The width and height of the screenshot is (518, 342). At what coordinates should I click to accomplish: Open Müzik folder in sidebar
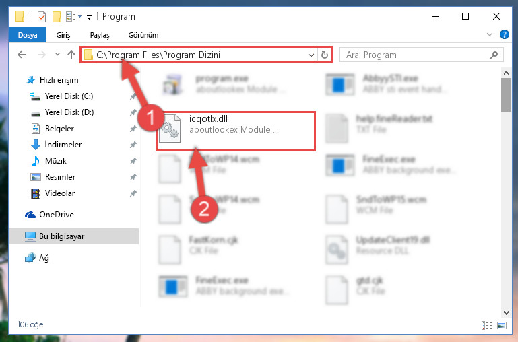pos(48,161)
